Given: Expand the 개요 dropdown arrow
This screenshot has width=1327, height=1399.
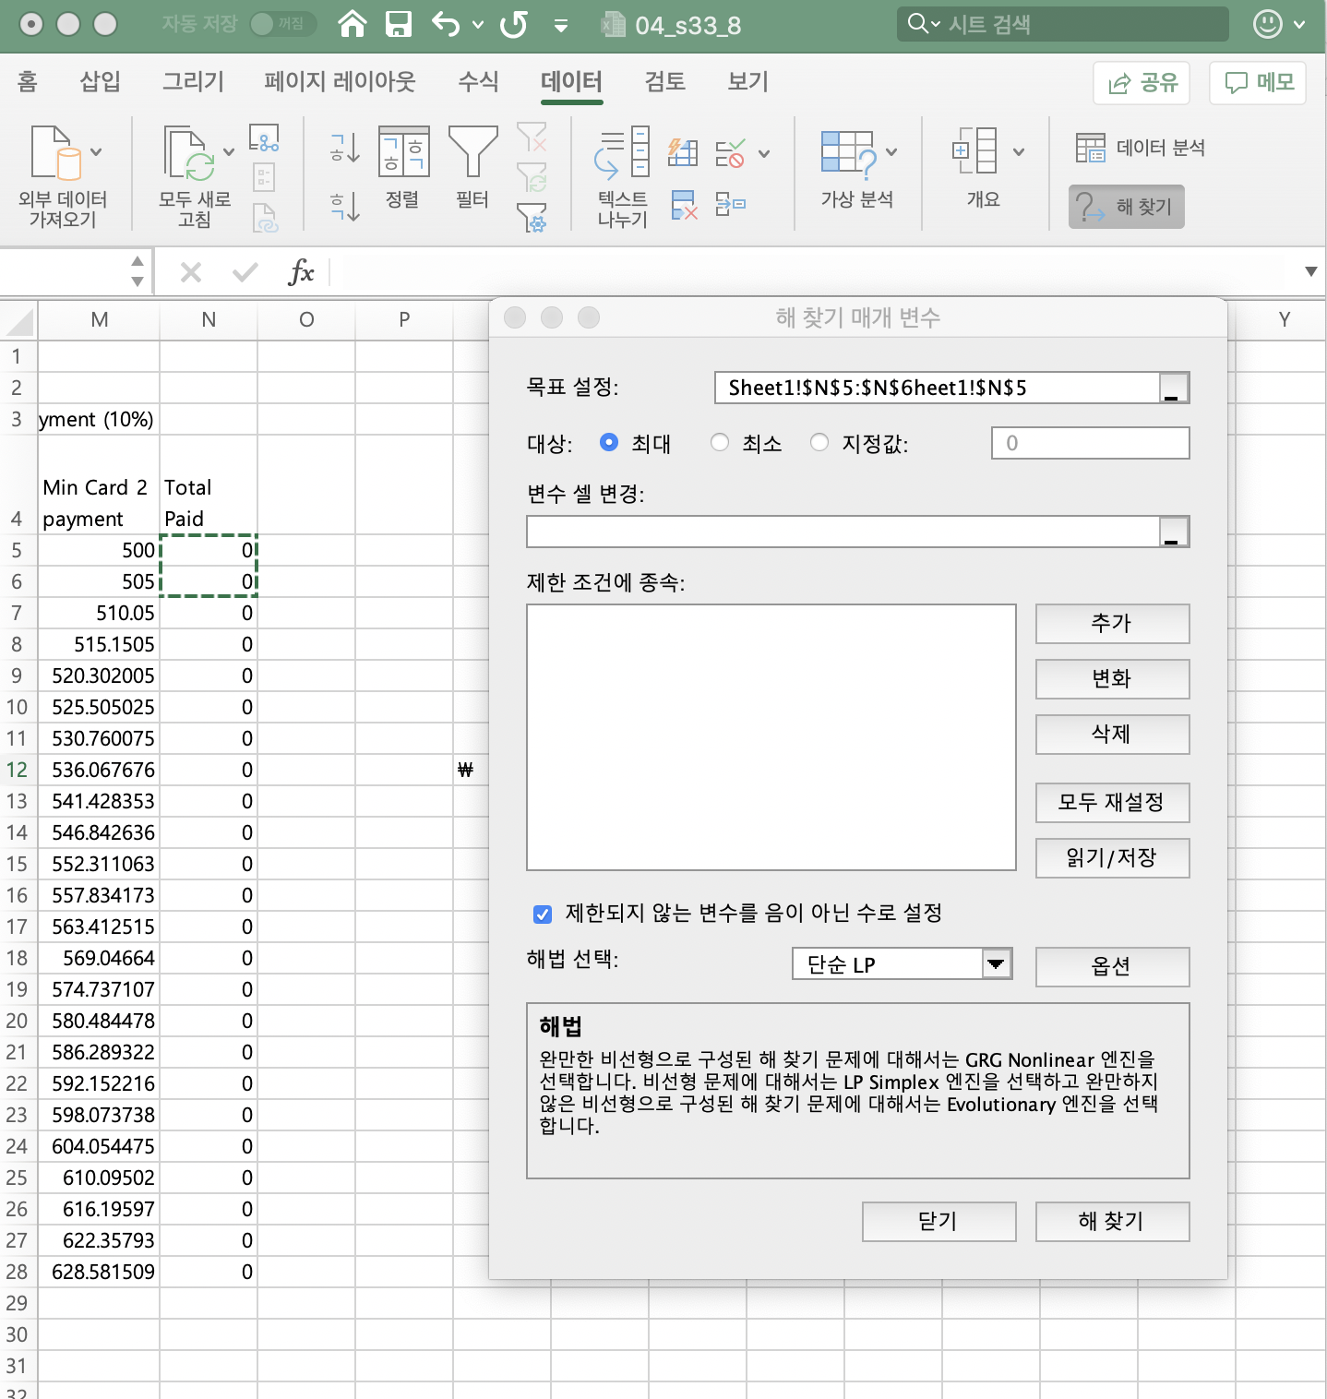Looking at the screenshot, I should coord(1019,152).
